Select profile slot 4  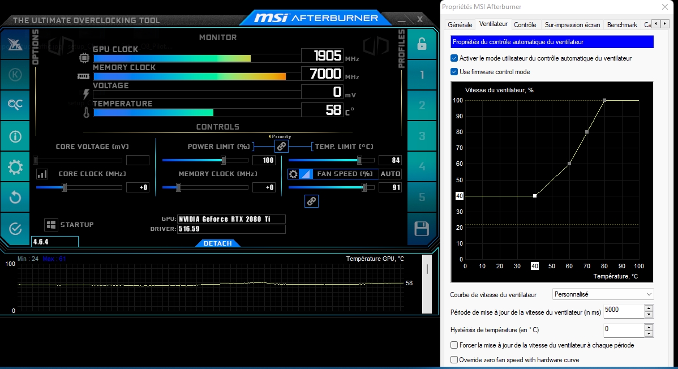[422, 166]
